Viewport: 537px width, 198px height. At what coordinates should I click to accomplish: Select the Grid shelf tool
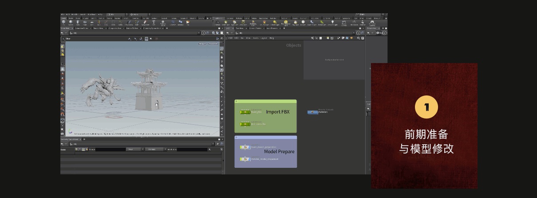(x=92, y=23)
